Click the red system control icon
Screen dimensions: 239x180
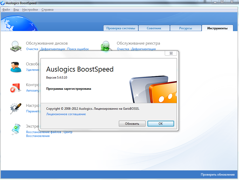point(15,88)
